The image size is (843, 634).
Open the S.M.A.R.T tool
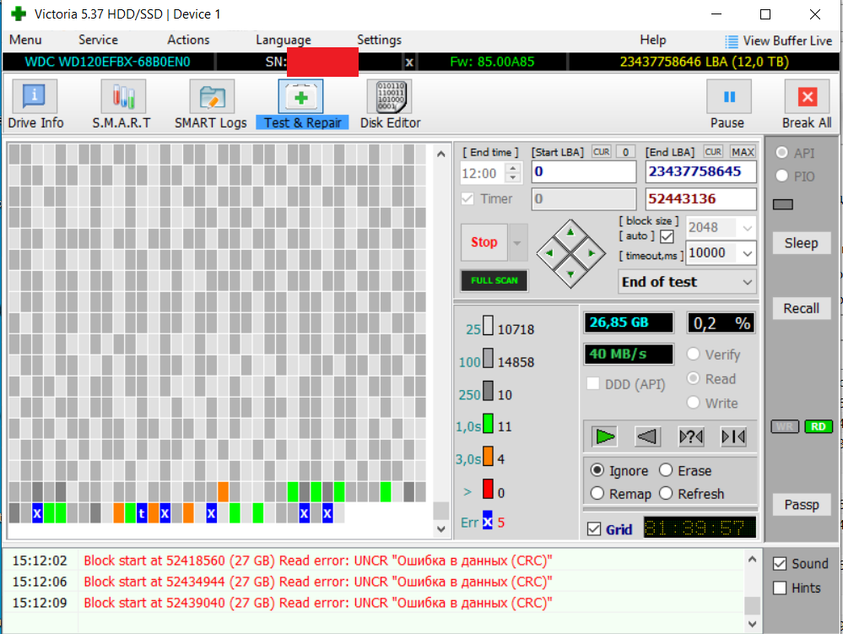122,102
